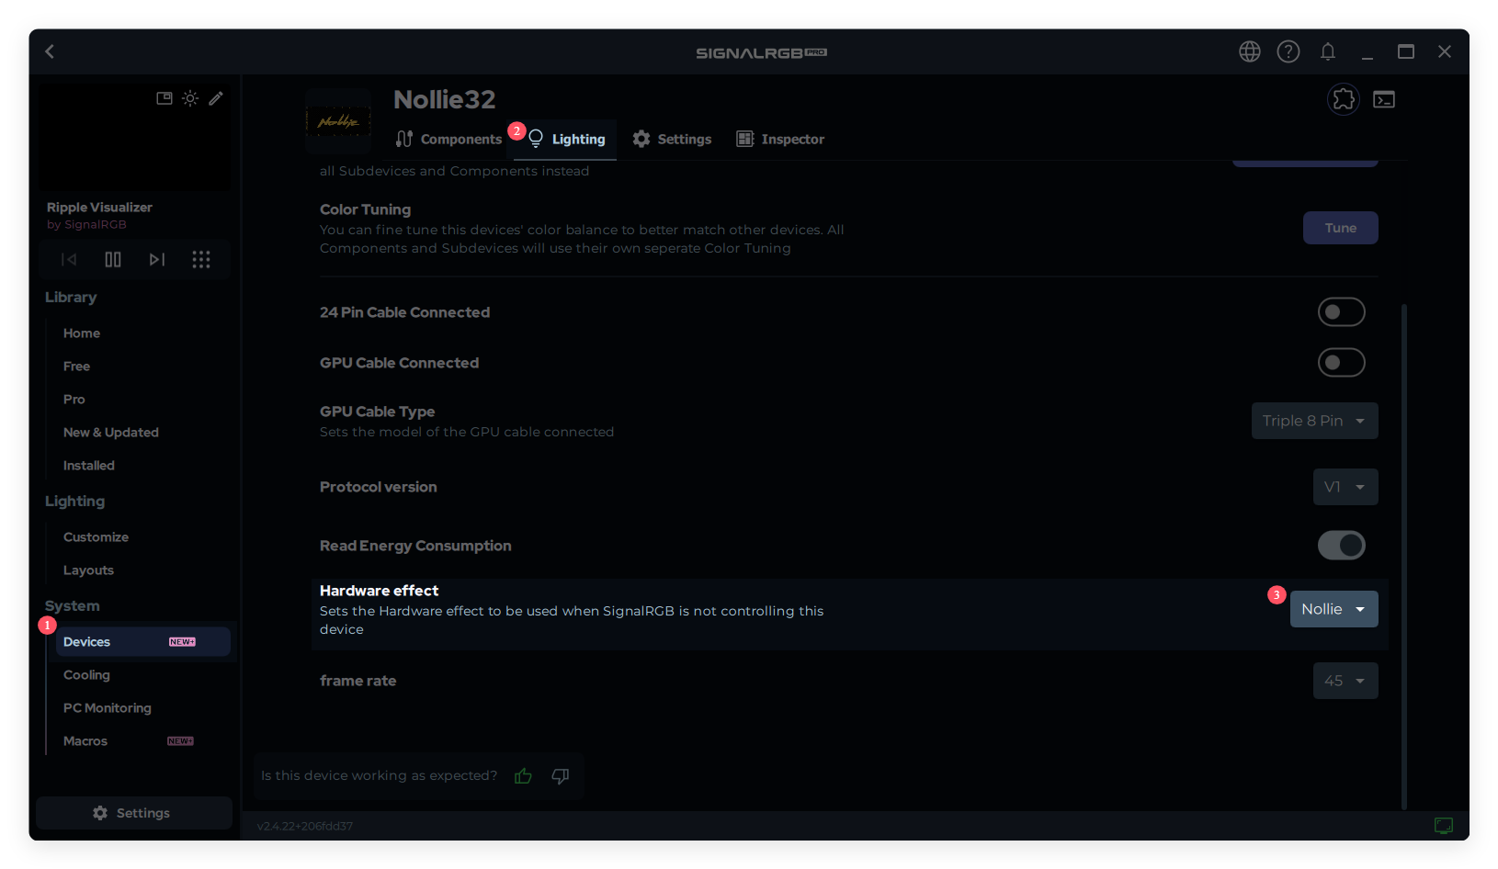Open GPU Cable Type Triple 8 Pin dropdown
The image size is (1498, 869).
(x=1314, y=421)
